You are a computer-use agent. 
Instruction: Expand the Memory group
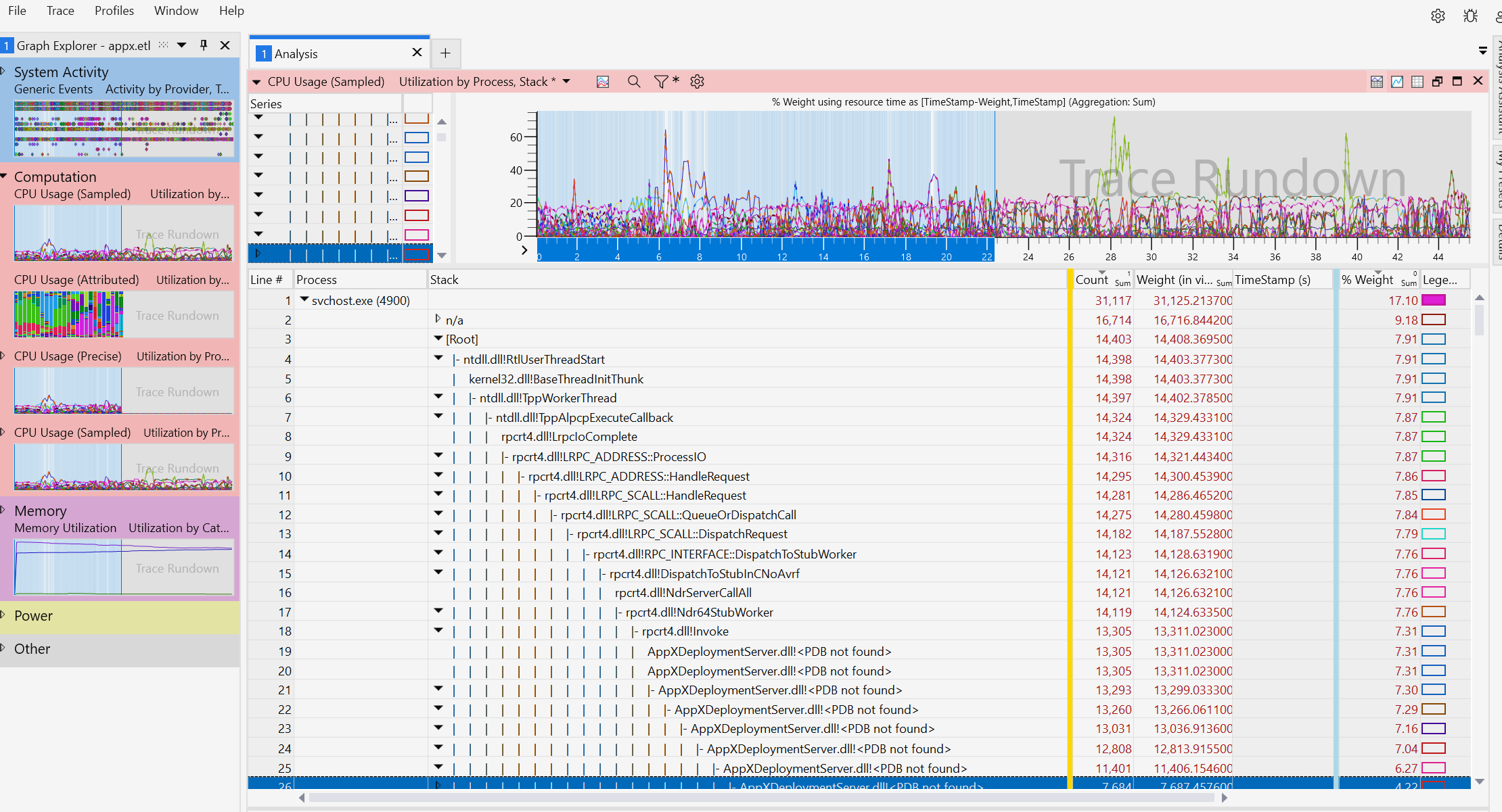[x=4, y=510]
